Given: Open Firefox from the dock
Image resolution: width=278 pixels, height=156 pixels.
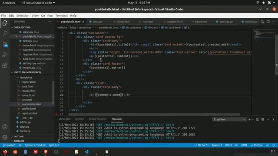Looking at the screenshot, I should coord(5,152).
